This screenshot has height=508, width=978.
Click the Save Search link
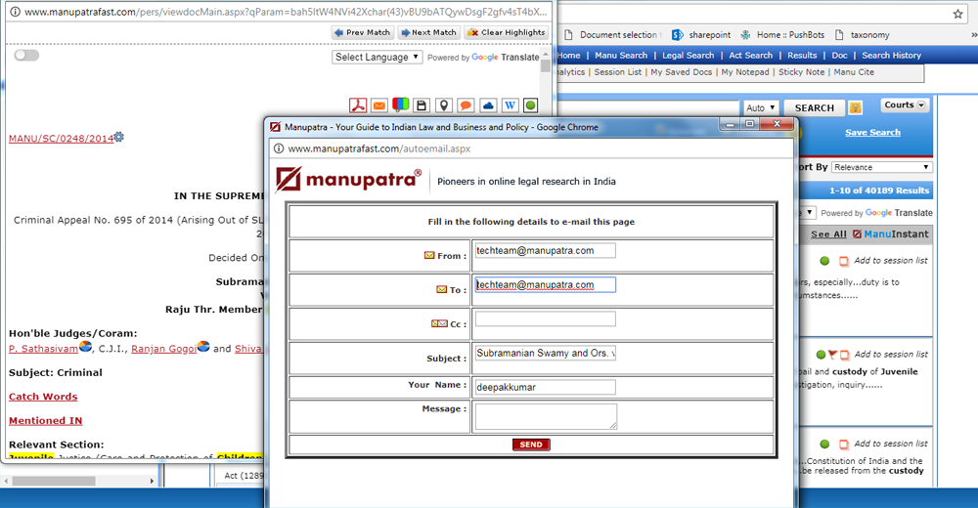click(x=872, y=132)
